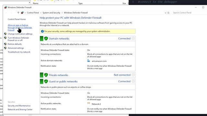The width and height of the screenshot is (207, 116).
Task: Click the Help protect your PC heading
Action: (71, 18)
